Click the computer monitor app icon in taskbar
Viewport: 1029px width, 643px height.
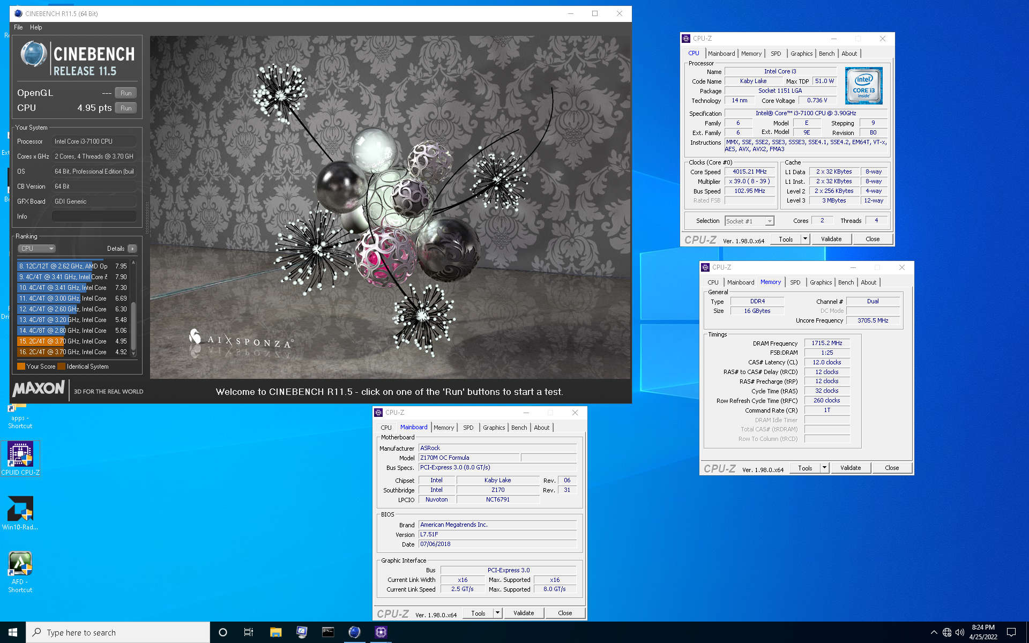point(302,632)
